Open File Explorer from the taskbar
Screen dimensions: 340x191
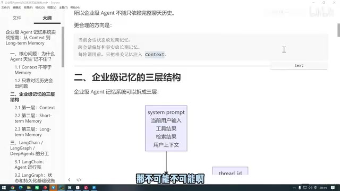29,187
